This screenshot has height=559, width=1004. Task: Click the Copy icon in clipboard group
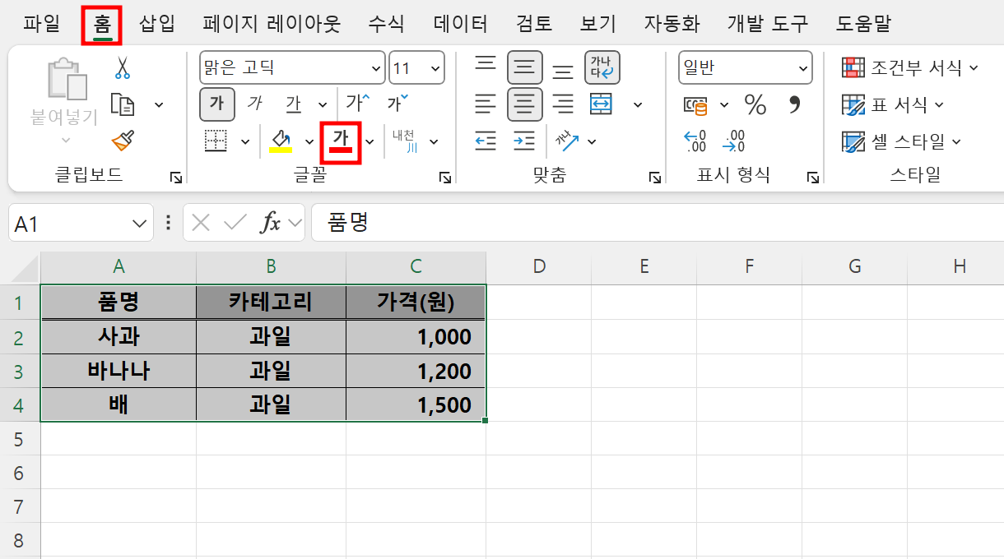pos(123,104)
